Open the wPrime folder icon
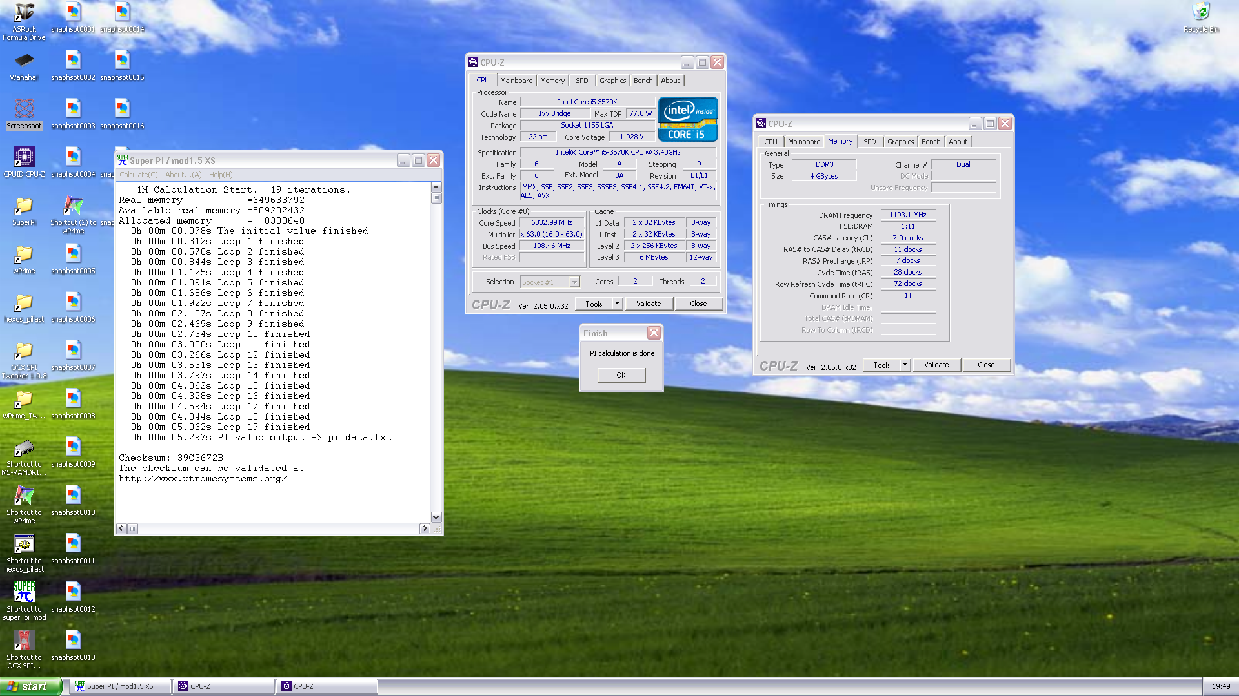Image resolution: width=1239 pixels, height=696 pixels. [x=24, y=259]
